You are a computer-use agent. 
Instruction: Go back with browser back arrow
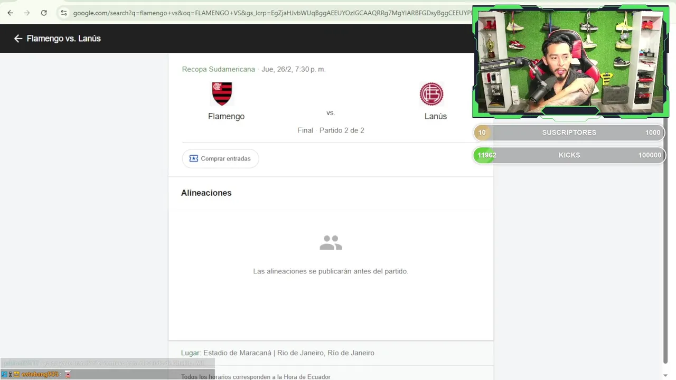(x=10, y=13)
